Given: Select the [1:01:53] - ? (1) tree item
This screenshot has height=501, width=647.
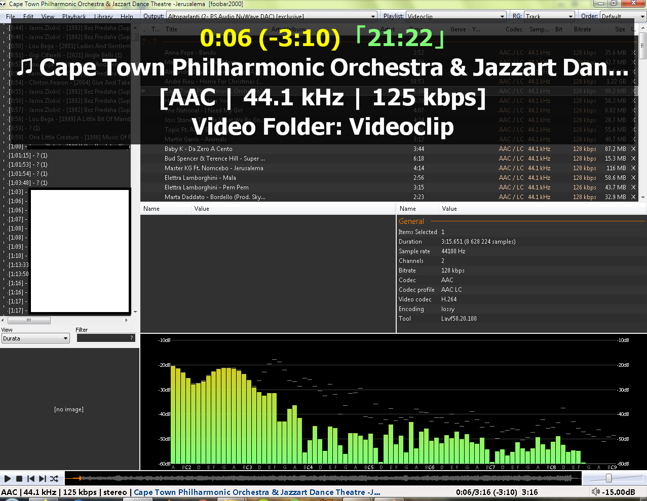Looking at the screenshot, I should point(28,165).
